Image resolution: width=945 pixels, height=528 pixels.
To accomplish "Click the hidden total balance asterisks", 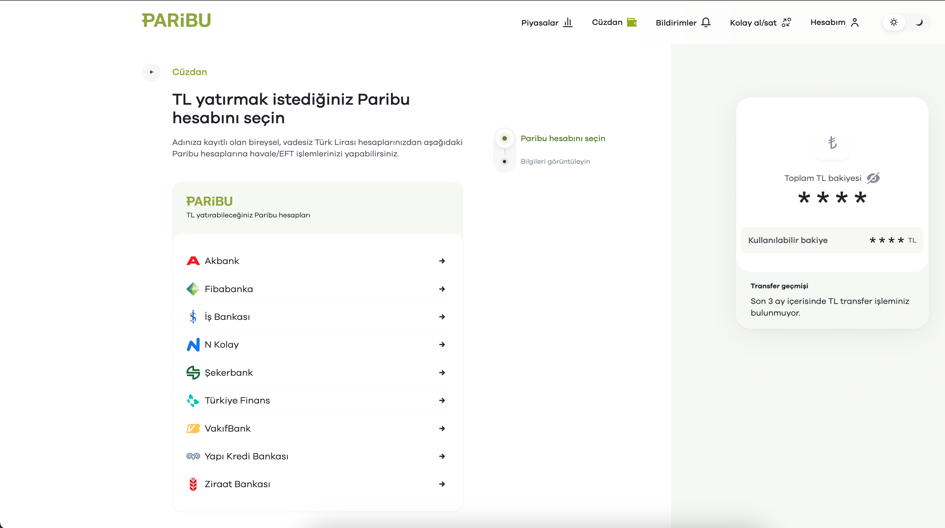I will tap(832, 198).
